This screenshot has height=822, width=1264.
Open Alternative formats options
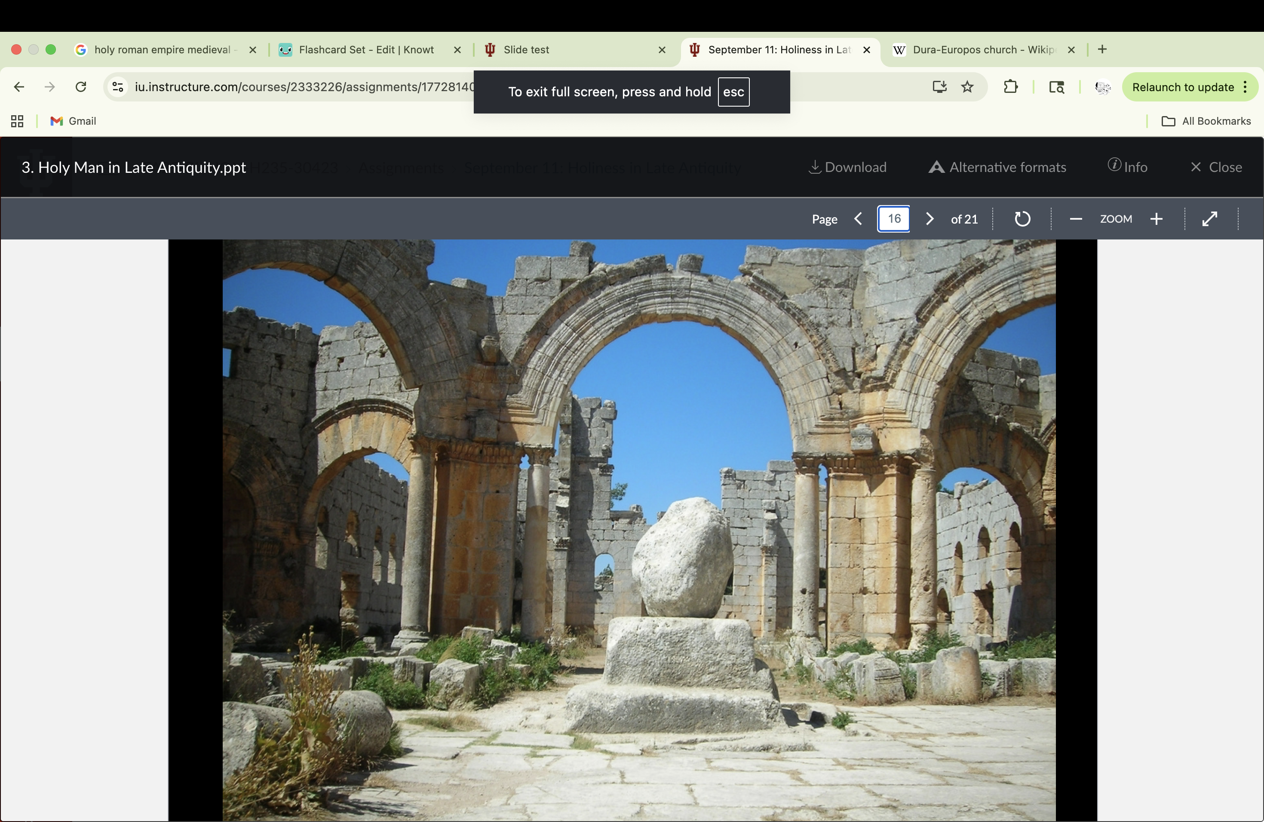pos(997,167)
